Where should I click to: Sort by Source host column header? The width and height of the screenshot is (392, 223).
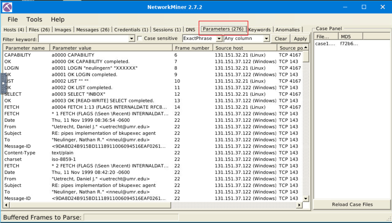click(x=245, y=48)
